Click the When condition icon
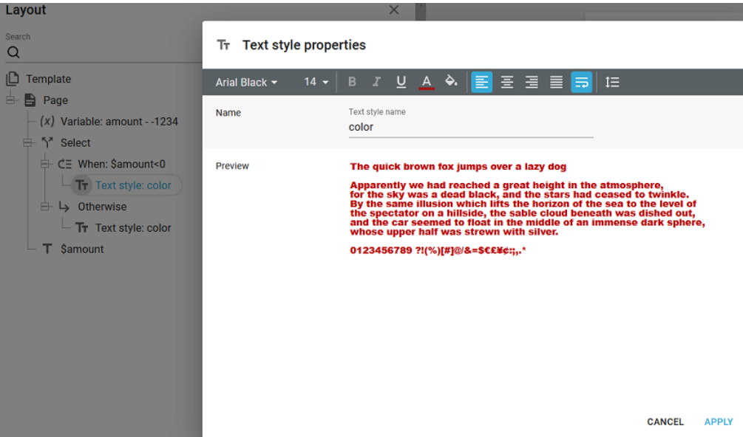The height and width of the screenshot is (437, 743). tap(64, 164)
